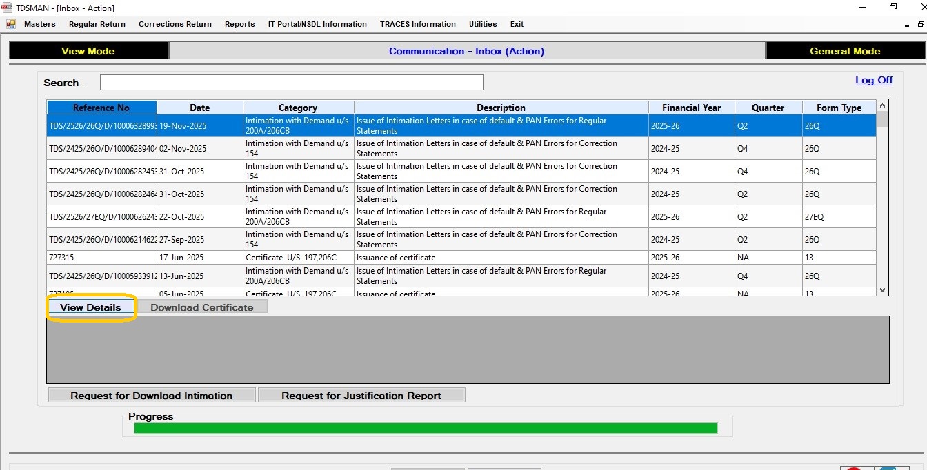Open the Corrections Return menu

click(x=175, y=24)
